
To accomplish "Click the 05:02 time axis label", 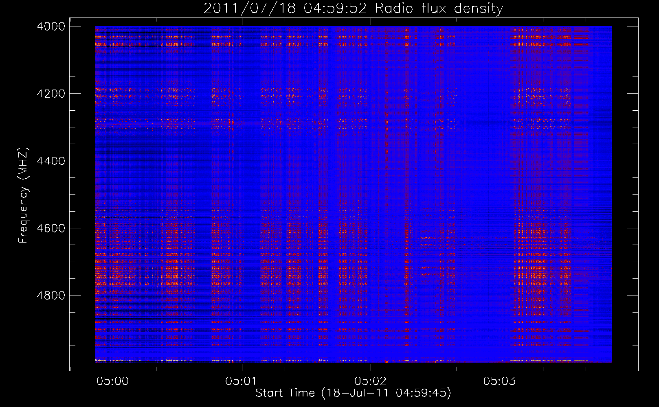I will click(370, 381).
